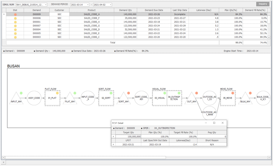Image resolution: width=273 pixels, height=166 pixels.
Task: Click the ASSY_CODE circle node
Action: (x=34, y=98)
